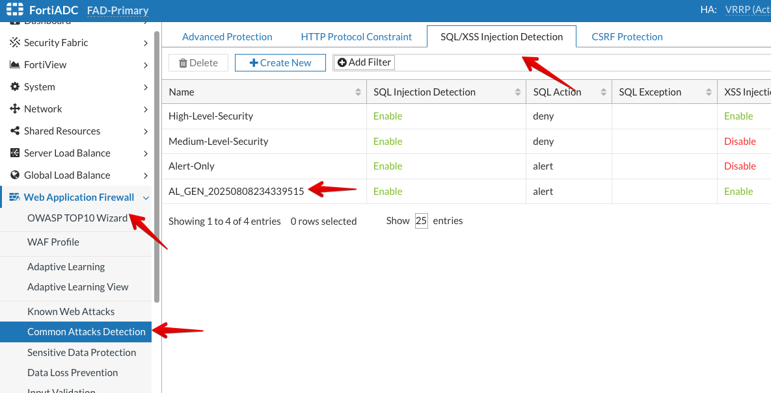Click the Global Load Balance globe icon
The height and width of the screenshot is (393, 771).
coord(14,175)
